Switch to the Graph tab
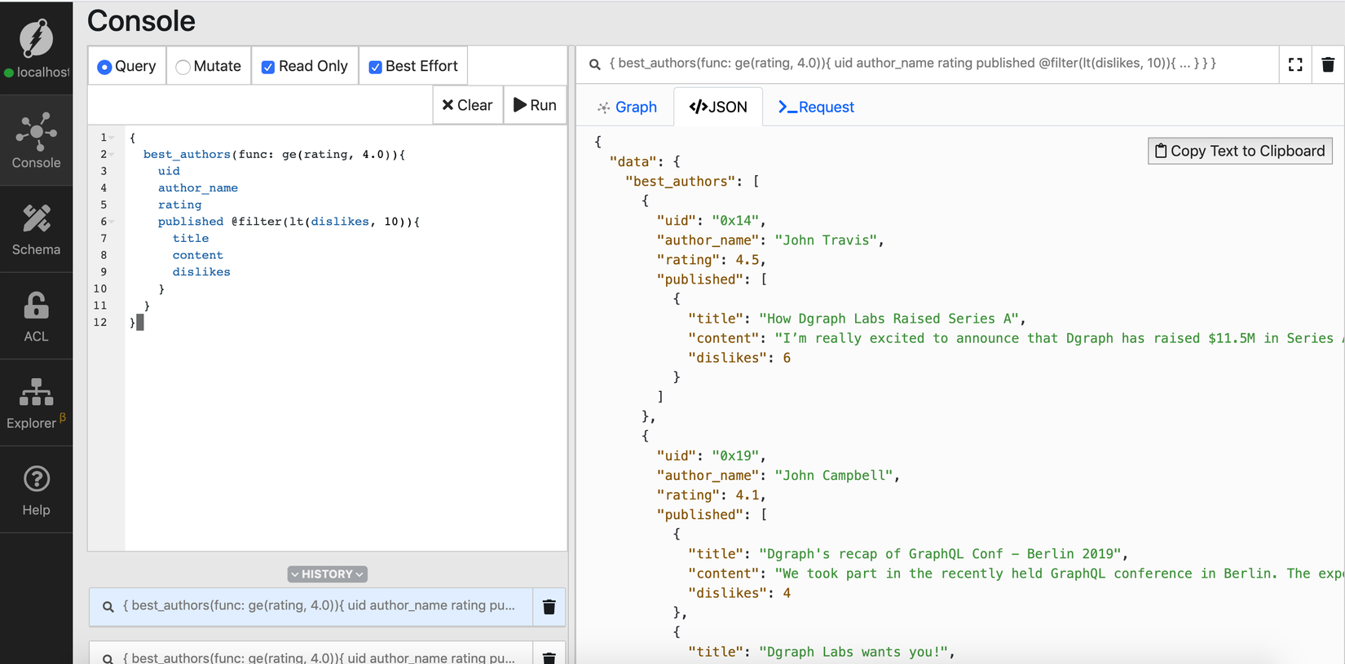Viewport: 1345px width, 664px height. click(x=627, y=107)
